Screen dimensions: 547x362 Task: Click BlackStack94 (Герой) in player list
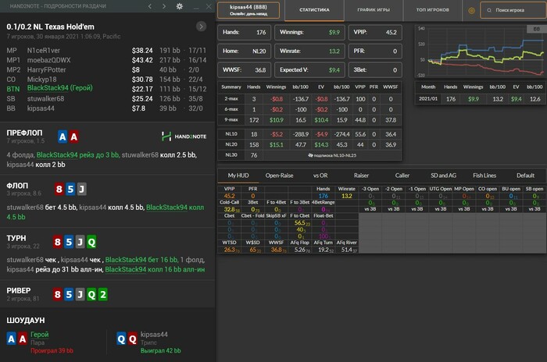pyautogui.click(x=59, y=88)
